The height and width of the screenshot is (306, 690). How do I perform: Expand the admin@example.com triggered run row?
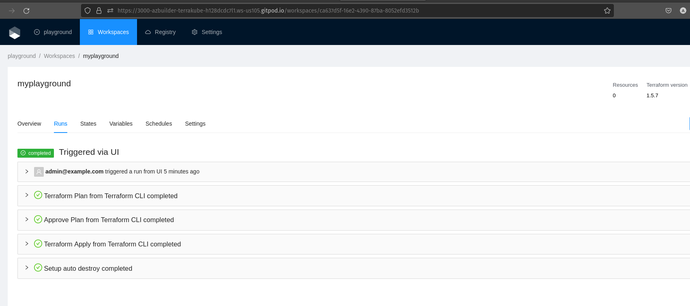coord(27,171)
